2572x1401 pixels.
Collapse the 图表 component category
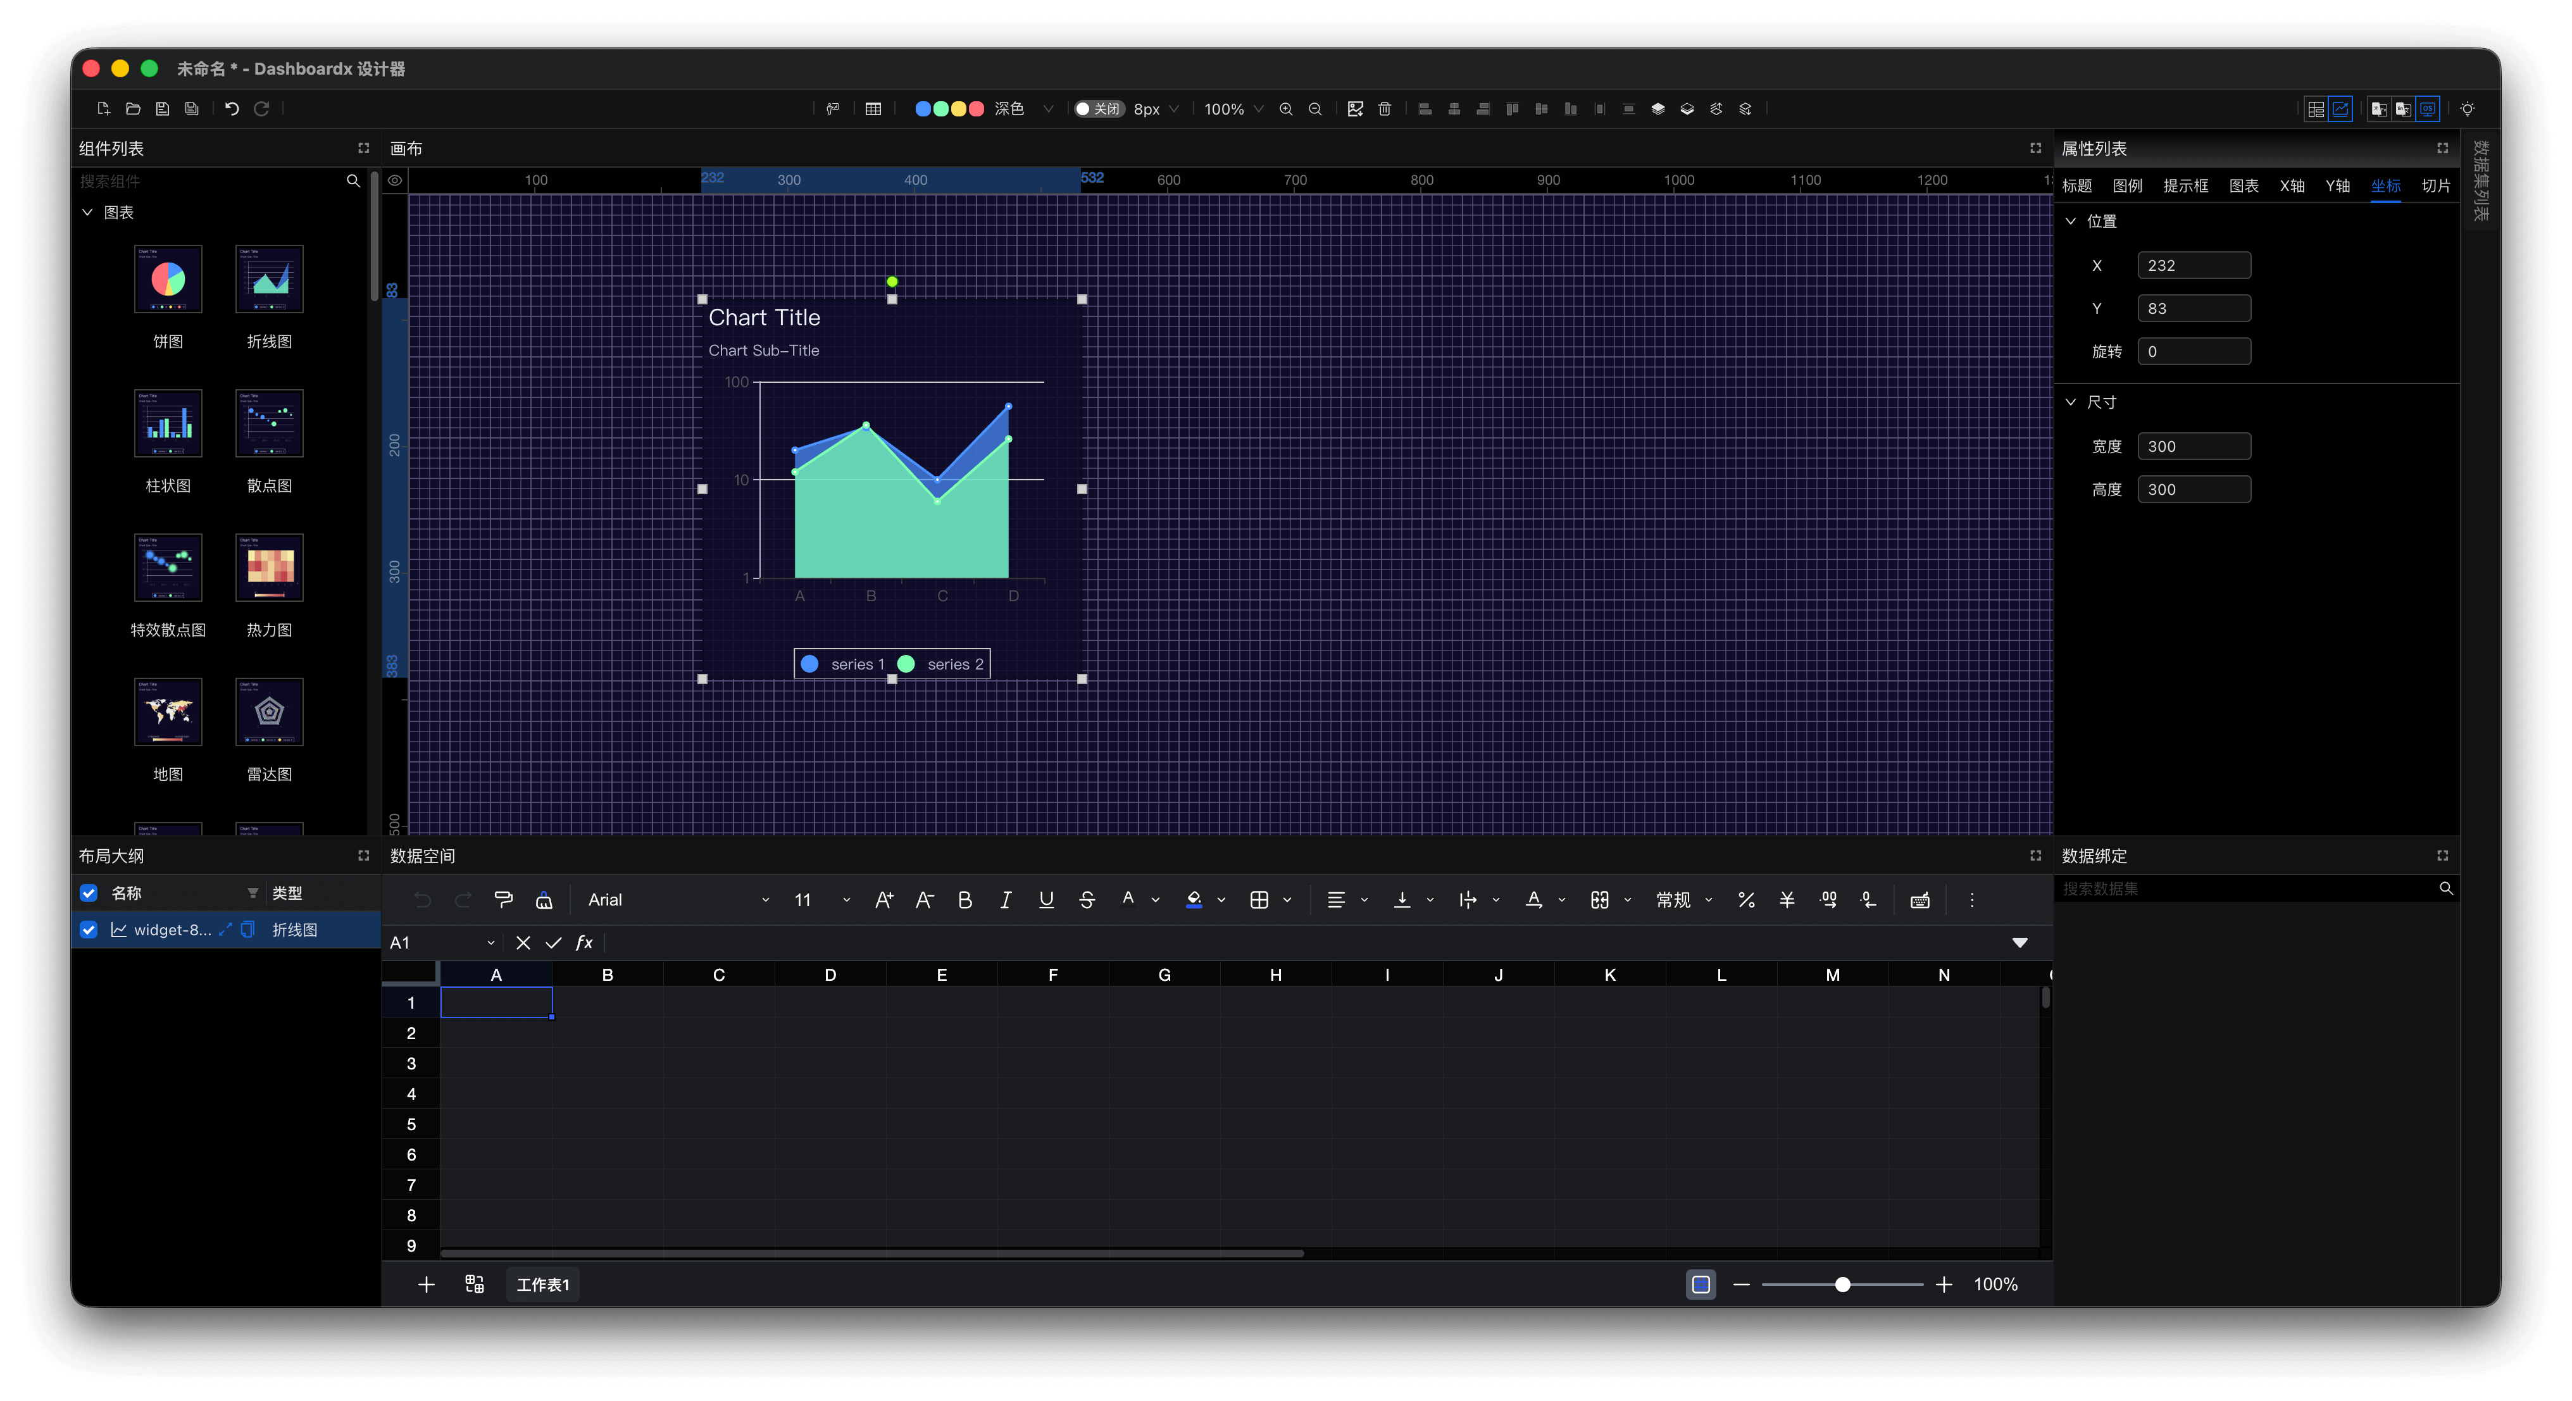(88, 213)
